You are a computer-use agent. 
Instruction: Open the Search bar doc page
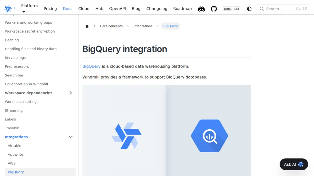(14, 75)
